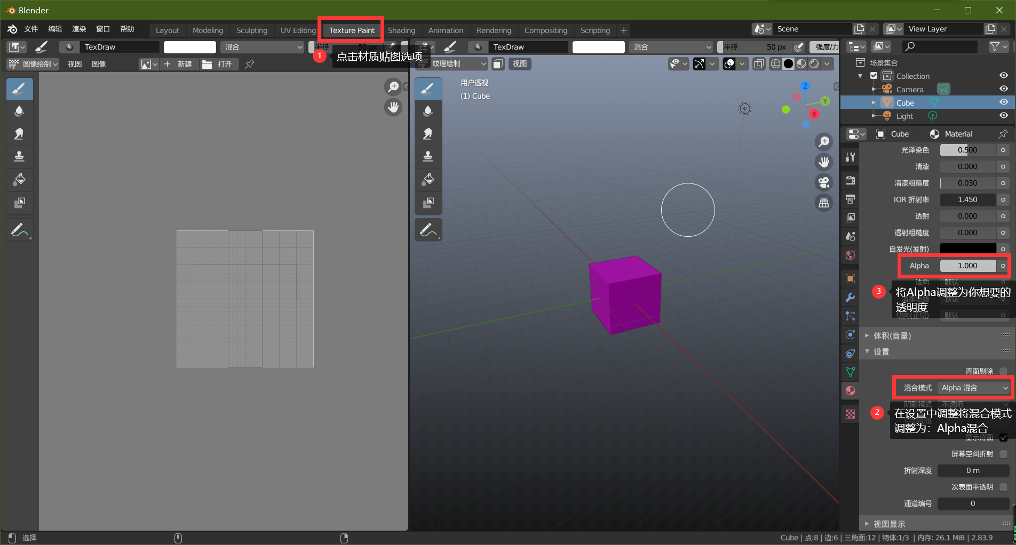Open the 自发光(发射) black color swatch
1016x545 pixels.
[x=968, y=249]
